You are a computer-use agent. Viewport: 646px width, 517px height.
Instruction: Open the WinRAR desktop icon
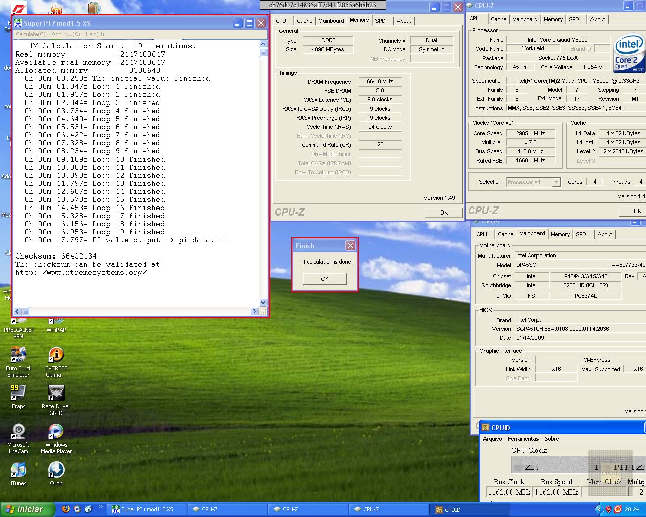tap(56, 326)
